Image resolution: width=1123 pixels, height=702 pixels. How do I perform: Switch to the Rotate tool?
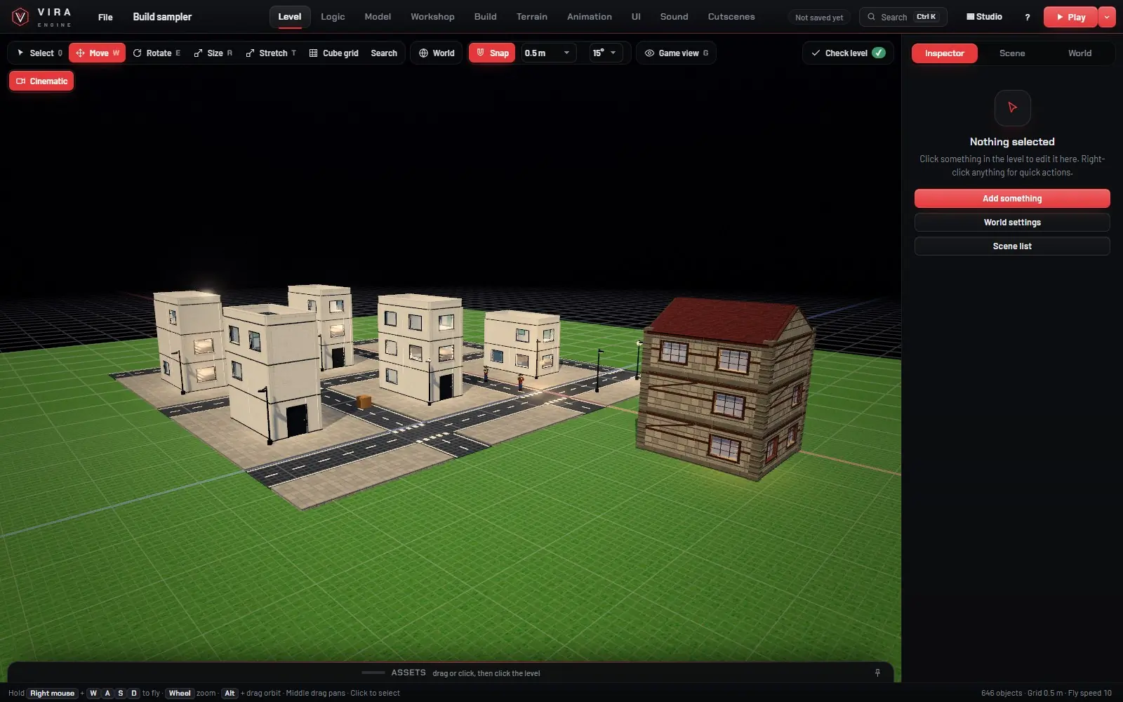tap(156, 53)
